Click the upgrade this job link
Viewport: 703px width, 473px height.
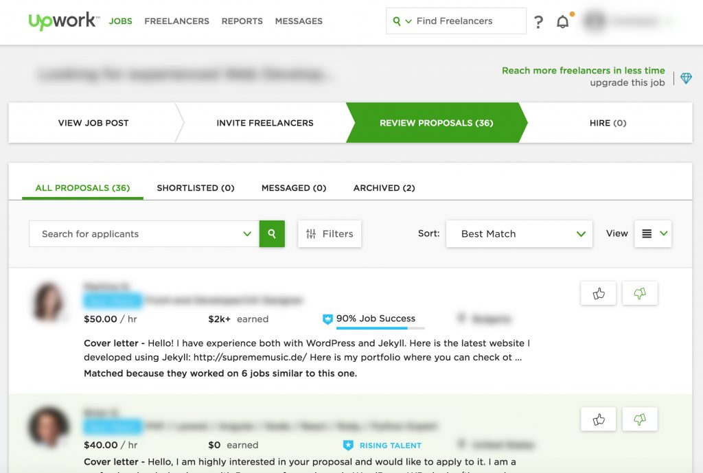point(627,82)
